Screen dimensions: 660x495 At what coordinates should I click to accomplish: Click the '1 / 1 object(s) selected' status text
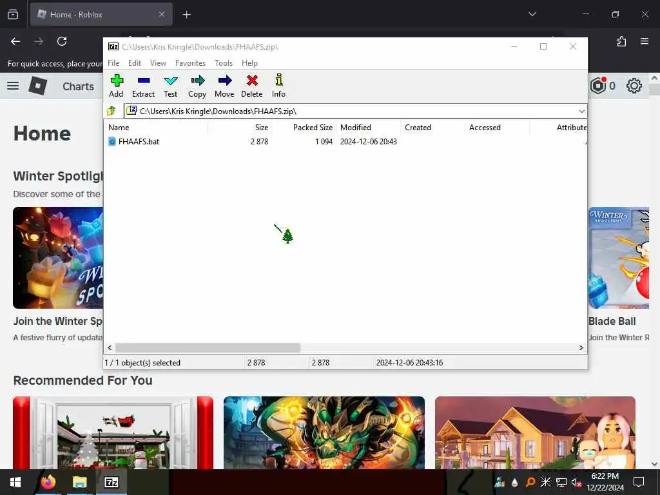(x=142, y=363)
